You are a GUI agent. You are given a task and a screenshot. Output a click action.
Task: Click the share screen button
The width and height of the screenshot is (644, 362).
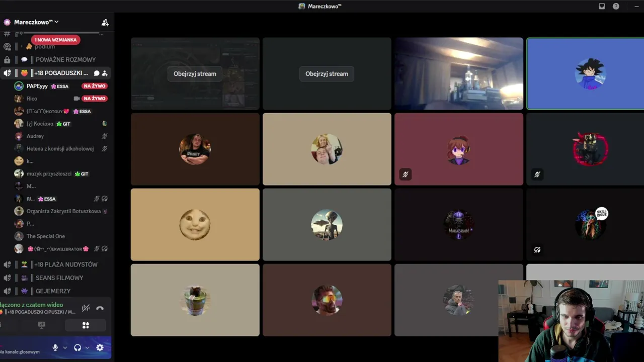42,325
